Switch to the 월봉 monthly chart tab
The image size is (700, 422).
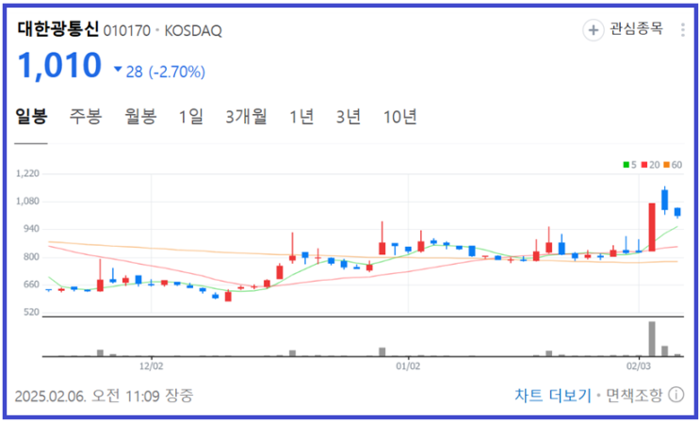click(140, 116)
